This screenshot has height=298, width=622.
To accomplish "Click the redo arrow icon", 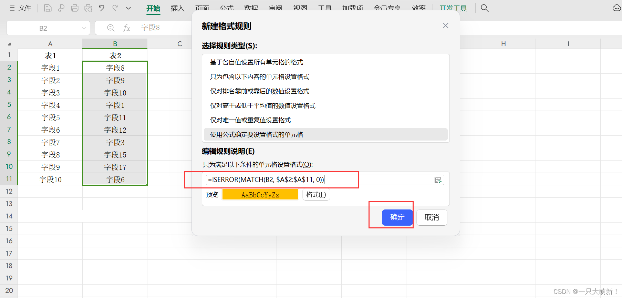I will [115, 8].
